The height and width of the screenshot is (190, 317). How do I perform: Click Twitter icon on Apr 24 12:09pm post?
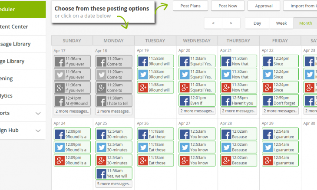tap(59, 147)
